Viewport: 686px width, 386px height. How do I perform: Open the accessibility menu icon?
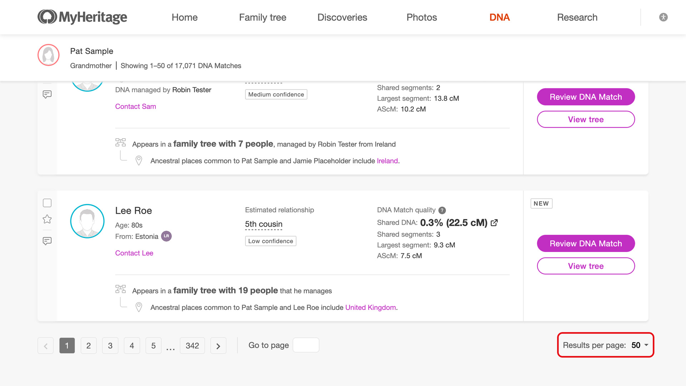[x=663, y=17]
